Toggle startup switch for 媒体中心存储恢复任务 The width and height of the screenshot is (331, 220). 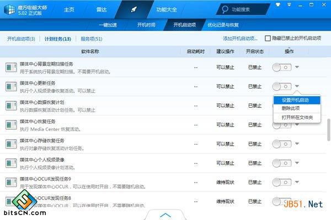tap(282, 144)
